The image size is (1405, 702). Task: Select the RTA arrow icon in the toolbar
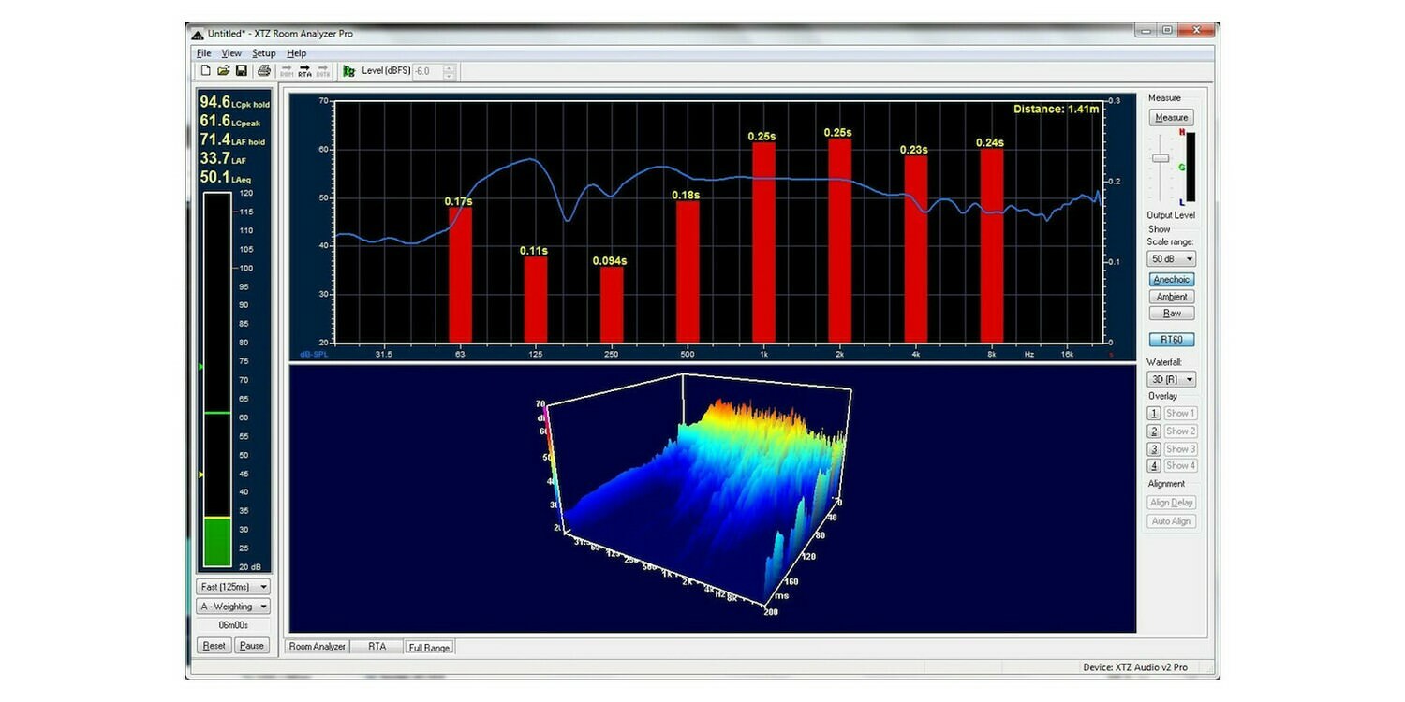tap(306, 71)
